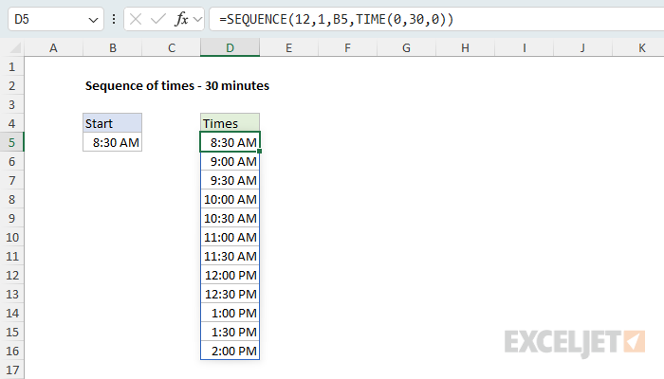Click the '2:00 PM' cell
The image size is (664, 379).
[230, 352]
